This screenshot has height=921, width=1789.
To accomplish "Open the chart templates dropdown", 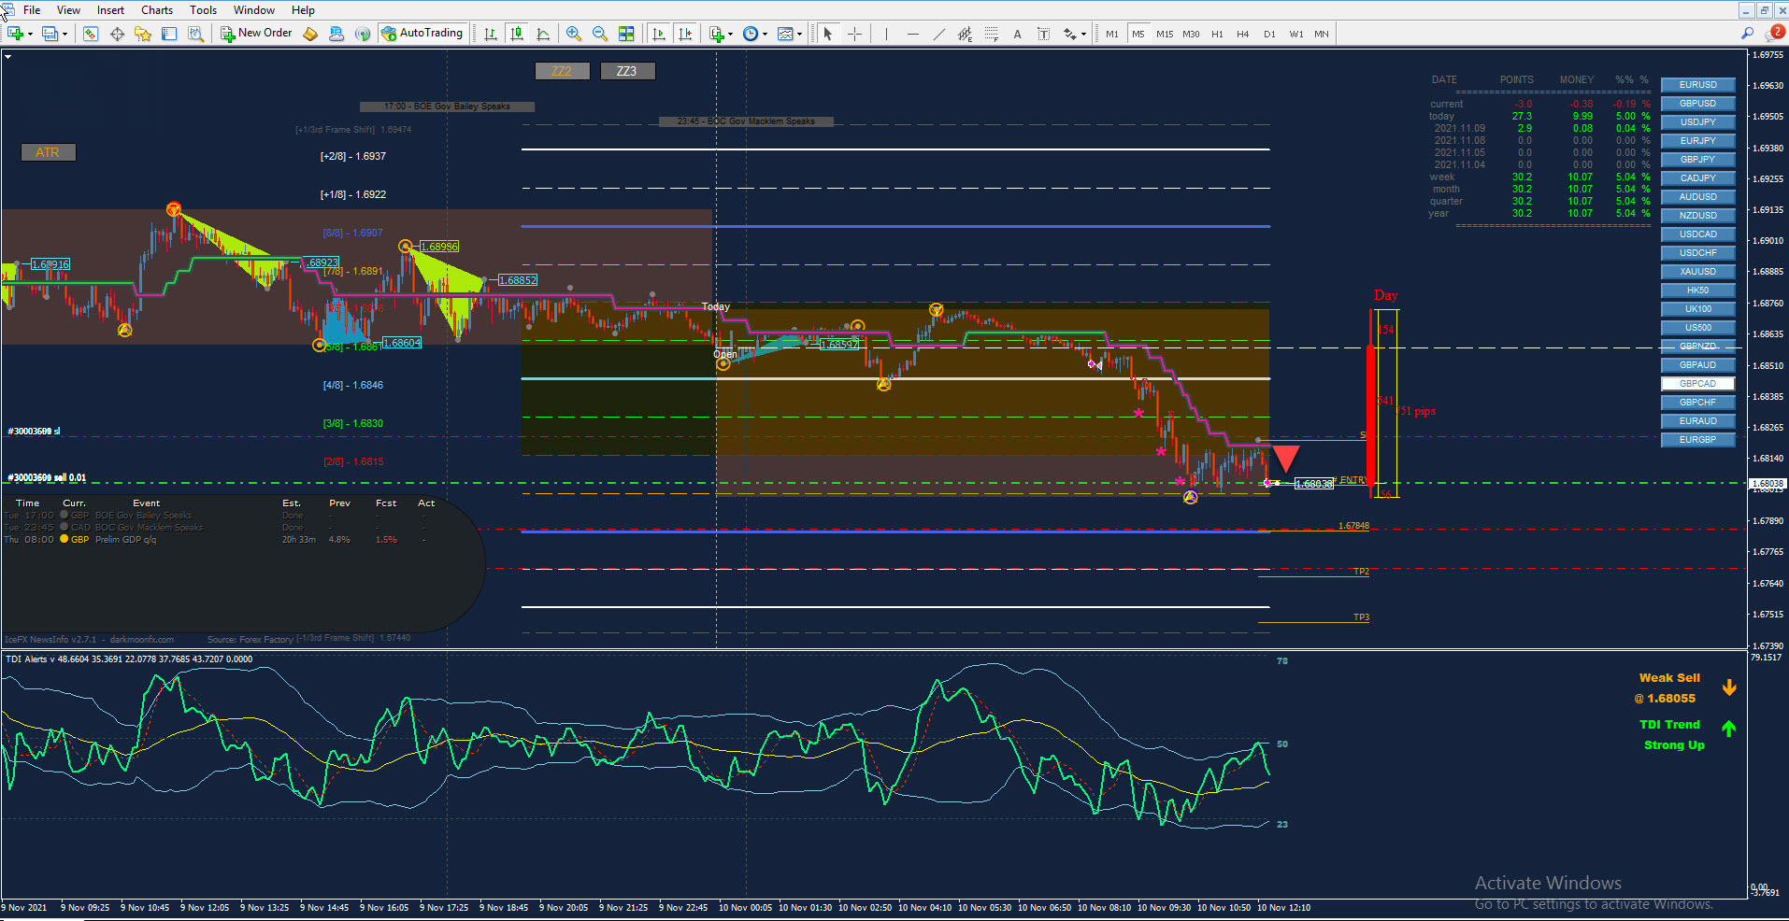I will pos(791,34).
